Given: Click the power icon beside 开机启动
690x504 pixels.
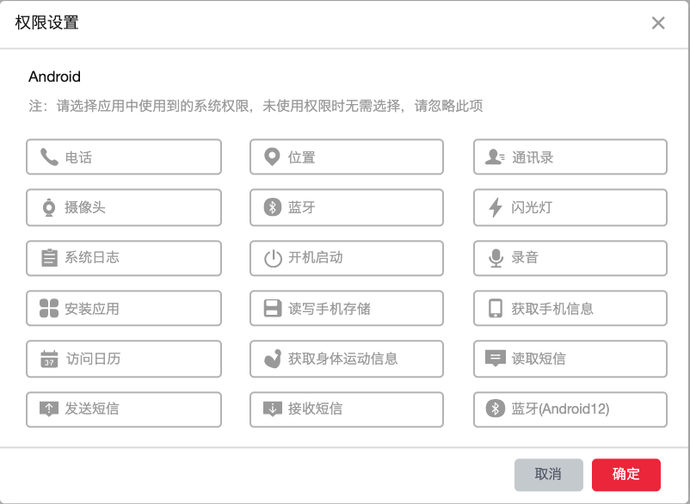Looking at the screenshot, I should tap(272, 258).
